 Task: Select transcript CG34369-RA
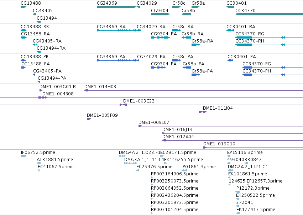click(111, 27)
